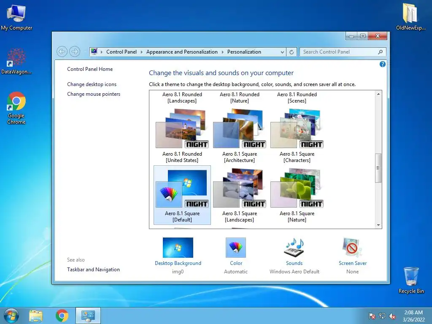432x324 pixels.
Task: Click the search magnifier icon
Action: [381, 52]
